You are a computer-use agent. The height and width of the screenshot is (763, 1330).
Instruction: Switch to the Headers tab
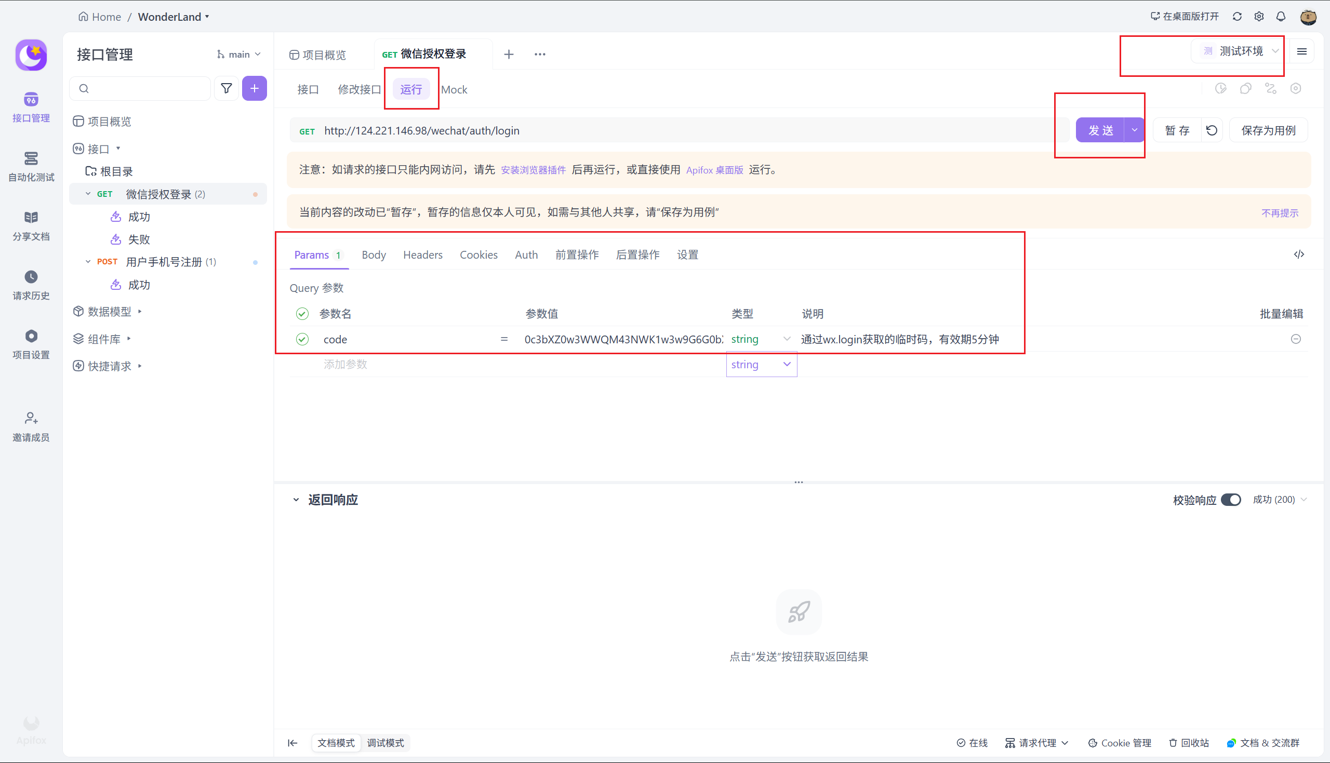[422, 255]
